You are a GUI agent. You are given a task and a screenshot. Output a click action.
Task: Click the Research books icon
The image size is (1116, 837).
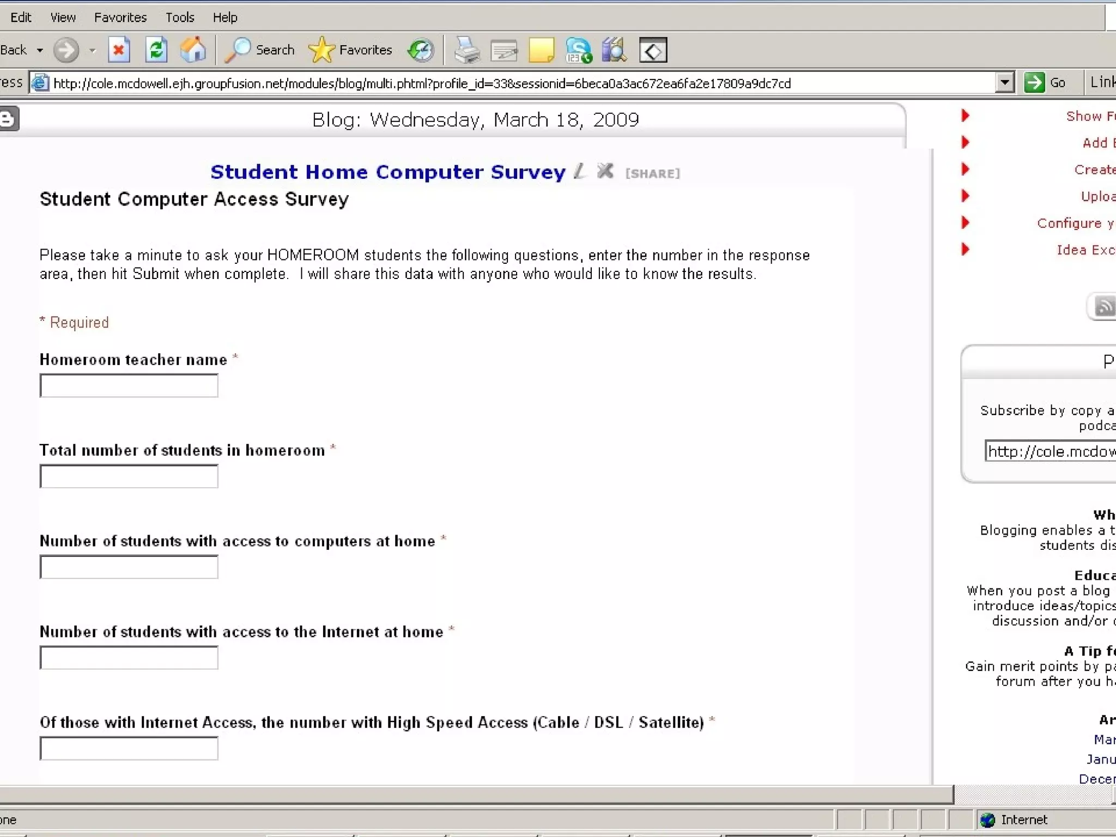pos(615,51)
